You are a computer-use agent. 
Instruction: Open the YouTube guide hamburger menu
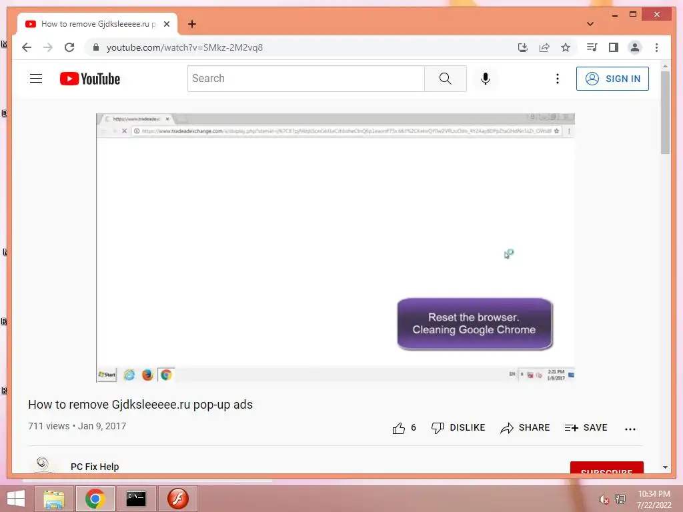coord(36,79)
